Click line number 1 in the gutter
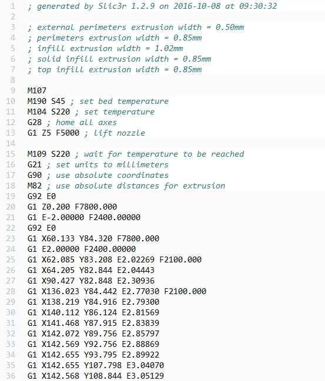Viewport: 325px width, 381px height. click(x=12, y=6)
